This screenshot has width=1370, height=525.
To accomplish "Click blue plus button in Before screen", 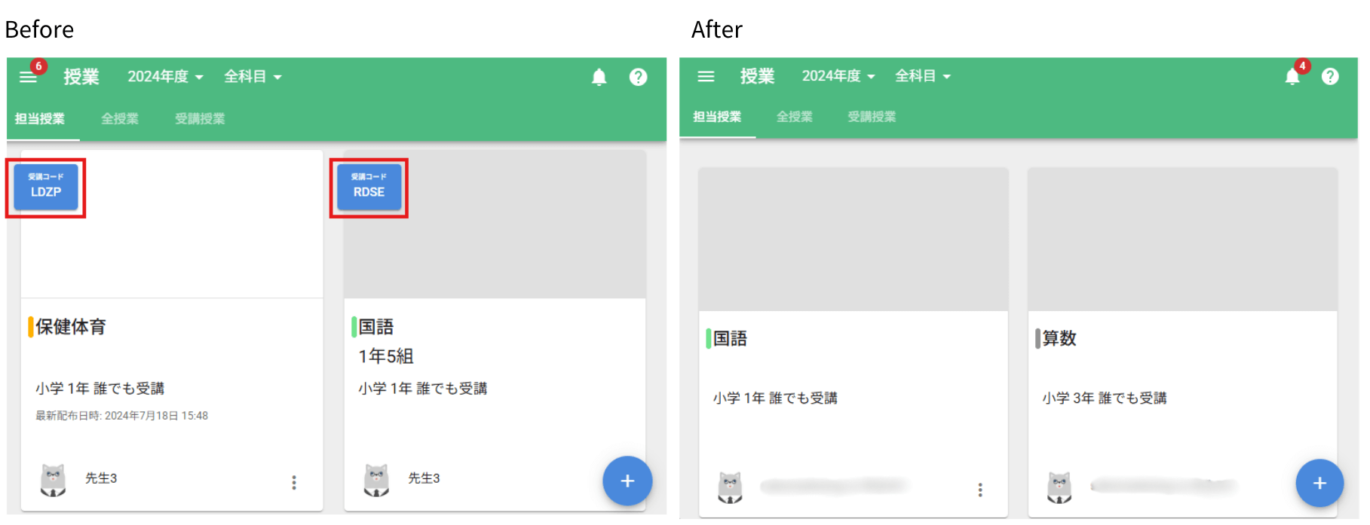I will click(627, 481).
